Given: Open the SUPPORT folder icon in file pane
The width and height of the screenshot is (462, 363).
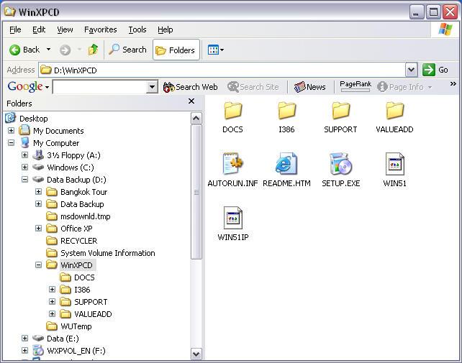Looking at the screenshot, I should point(340,111).
